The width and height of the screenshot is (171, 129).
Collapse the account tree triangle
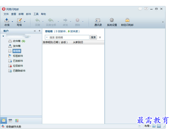(x=3, y=36)
